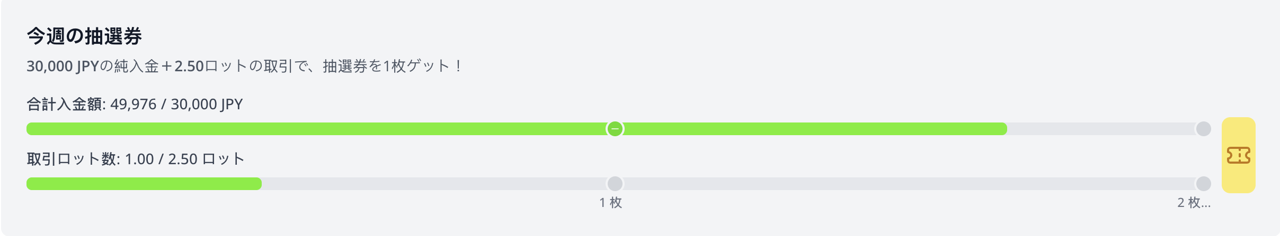Click the bold "2.50" in the description

[x=189, y=66]
